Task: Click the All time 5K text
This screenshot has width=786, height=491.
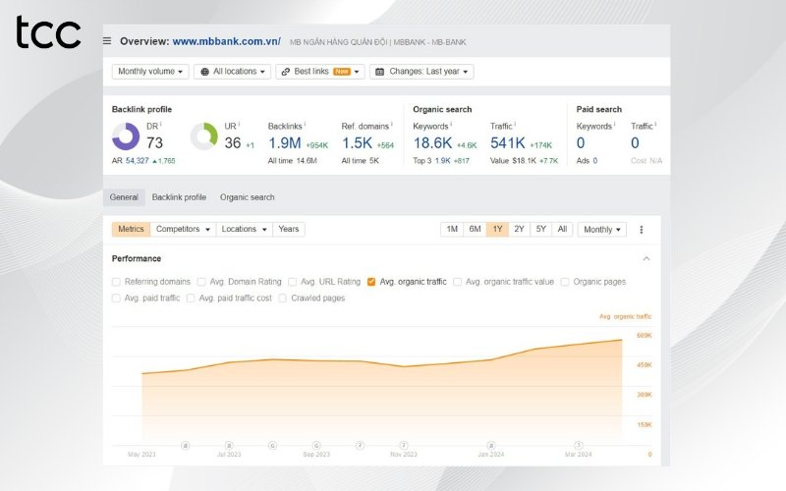Action: click(361, 161)
